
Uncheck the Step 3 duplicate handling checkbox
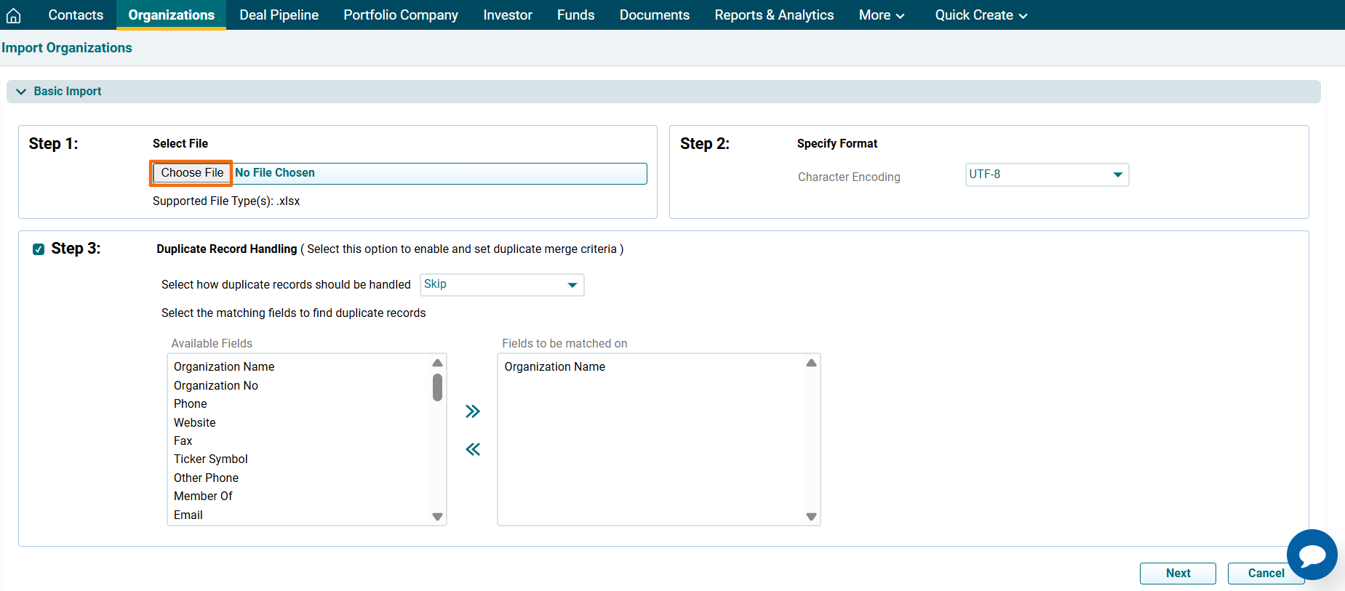(39, 249)
